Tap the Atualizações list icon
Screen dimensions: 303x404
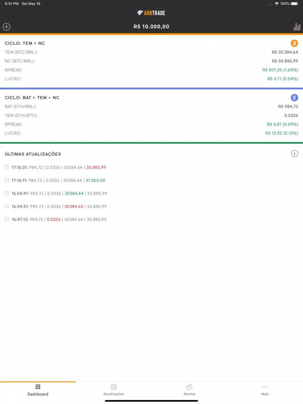(x=114, y=387)
